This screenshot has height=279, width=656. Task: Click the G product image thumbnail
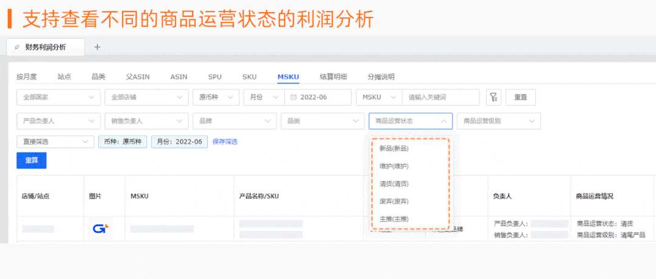pos(101,229)
